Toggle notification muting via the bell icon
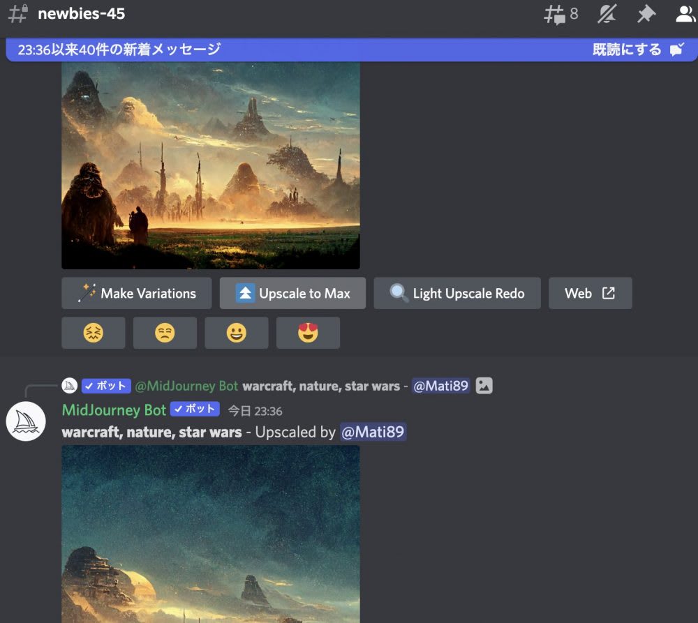Viewport: 698px width, 623px height. click(x=607, y=13)
